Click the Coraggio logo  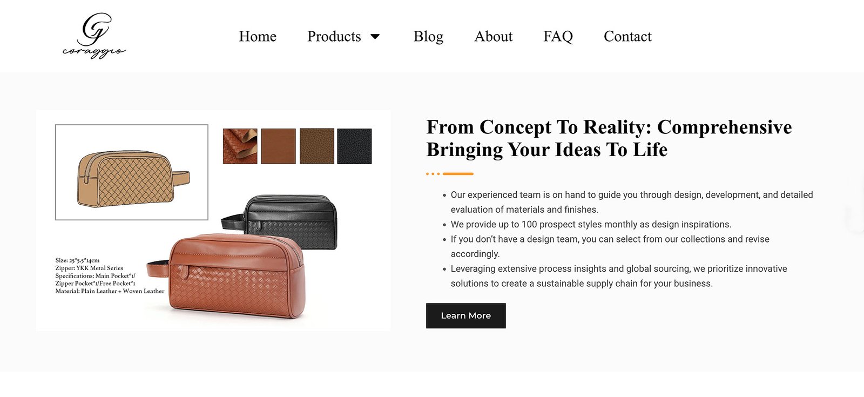point(94,36)
